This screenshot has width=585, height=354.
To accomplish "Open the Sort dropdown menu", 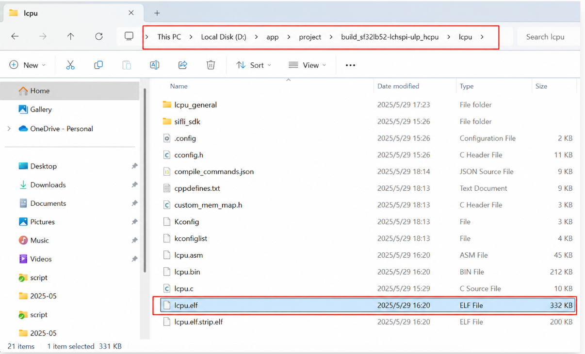I will (254, 65).
